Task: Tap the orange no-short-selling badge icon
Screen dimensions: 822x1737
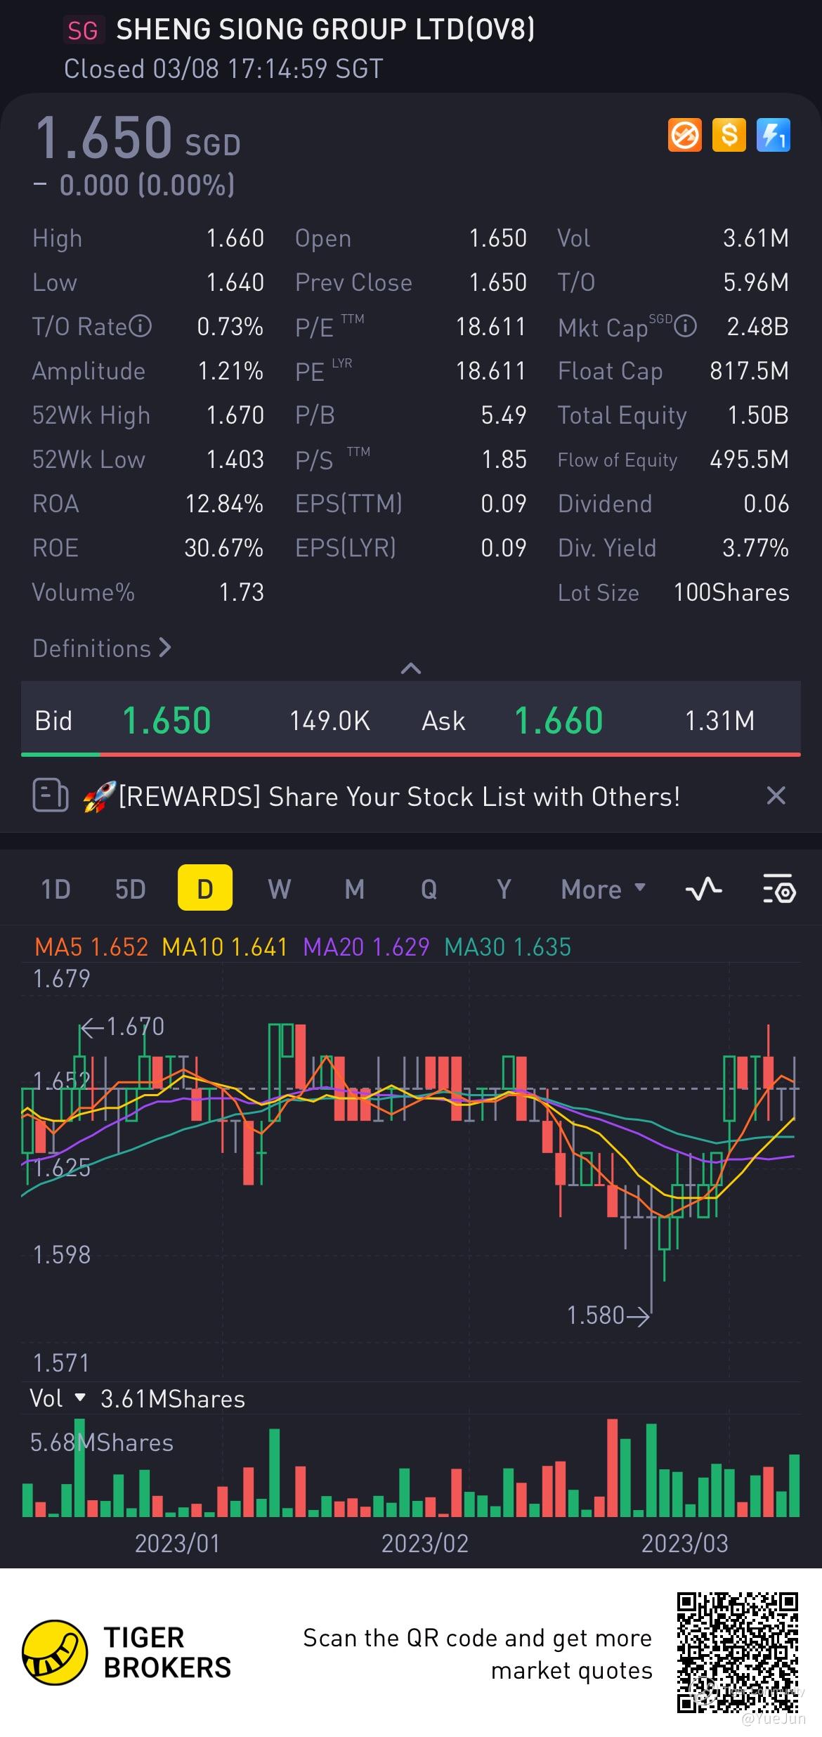Action: (x=684, y=136)
